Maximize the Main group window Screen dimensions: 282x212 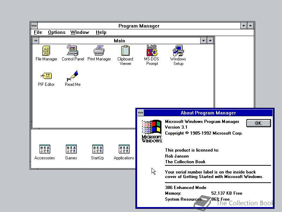pos(210,41)
